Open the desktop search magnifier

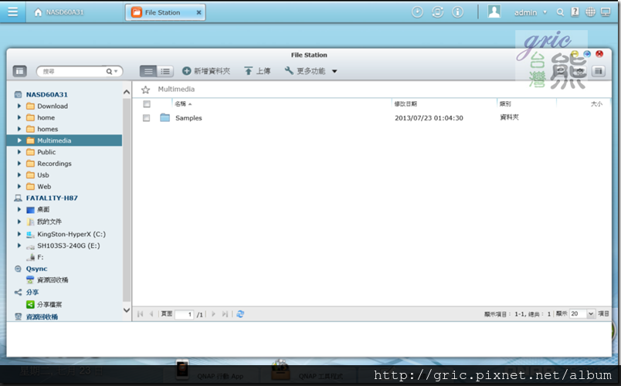point(560,12)
